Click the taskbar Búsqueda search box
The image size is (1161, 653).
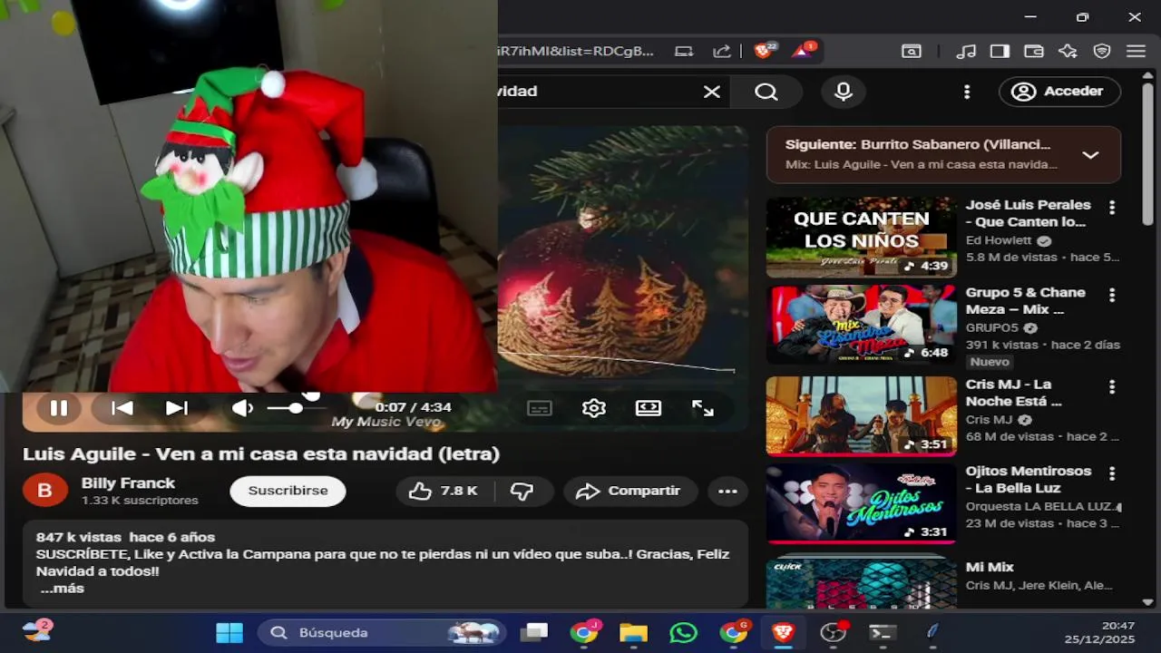point(382,632)
